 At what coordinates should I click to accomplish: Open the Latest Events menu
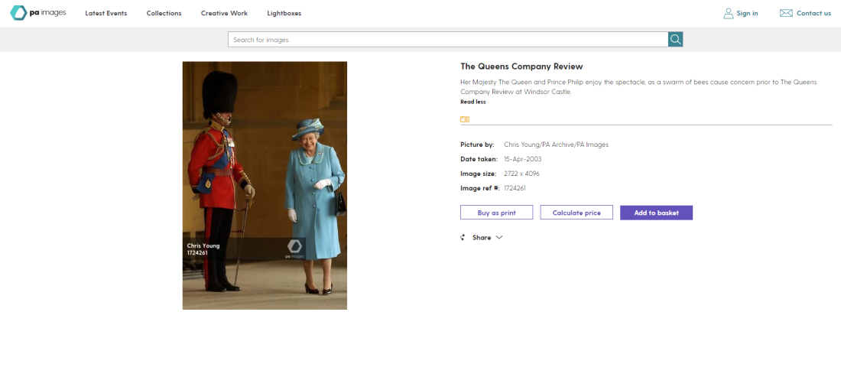[x=106, y=14]
